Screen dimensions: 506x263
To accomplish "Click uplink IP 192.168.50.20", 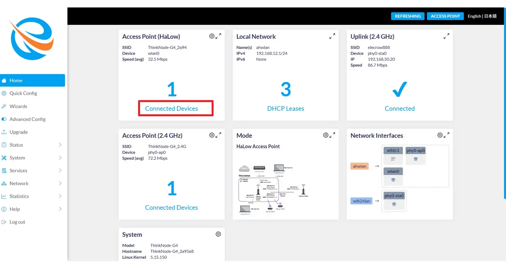I will [381, 59].
